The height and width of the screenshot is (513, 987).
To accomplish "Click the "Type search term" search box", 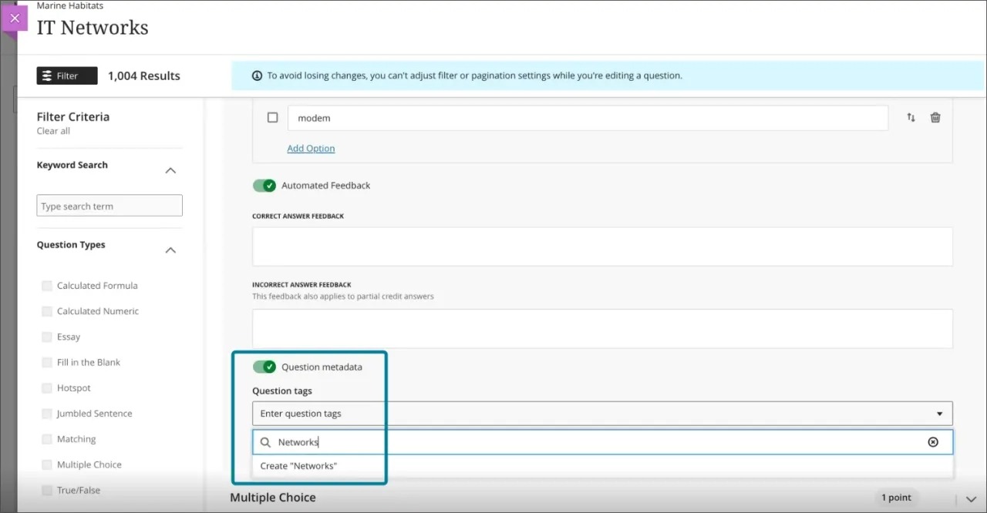I will point(109,206).
